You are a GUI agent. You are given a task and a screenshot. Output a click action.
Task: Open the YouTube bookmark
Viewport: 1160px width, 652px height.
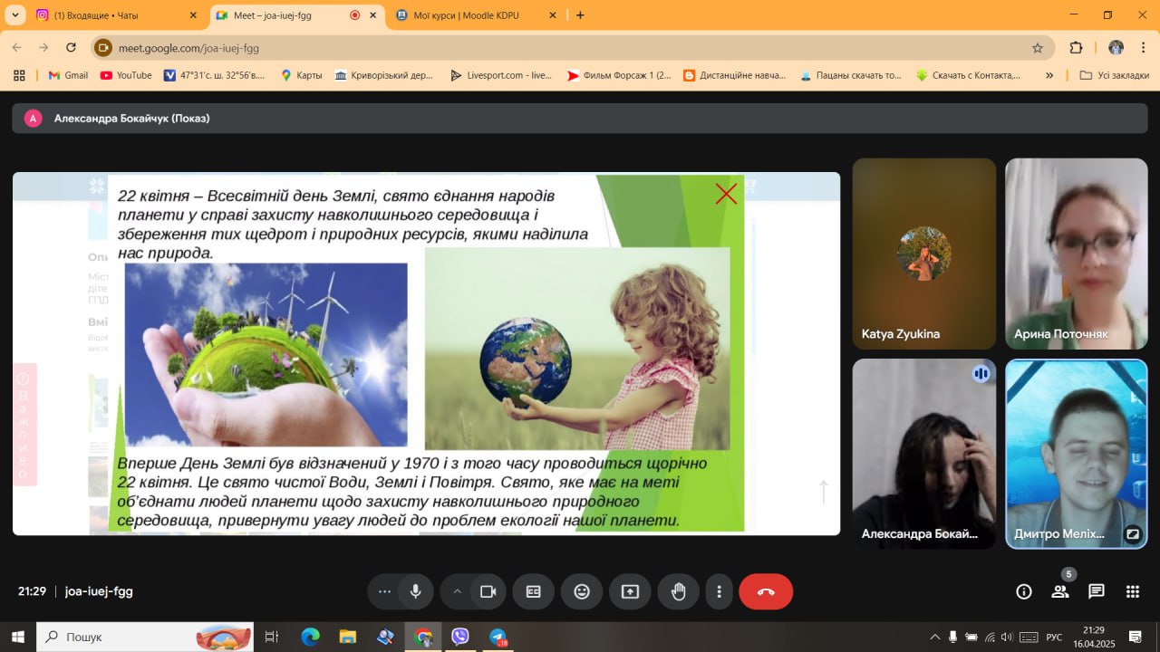coord(126,75)
